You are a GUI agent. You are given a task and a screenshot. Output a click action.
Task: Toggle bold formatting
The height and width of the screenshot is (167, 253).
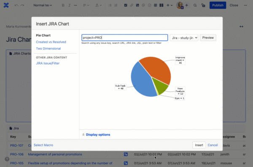(63, 5)
